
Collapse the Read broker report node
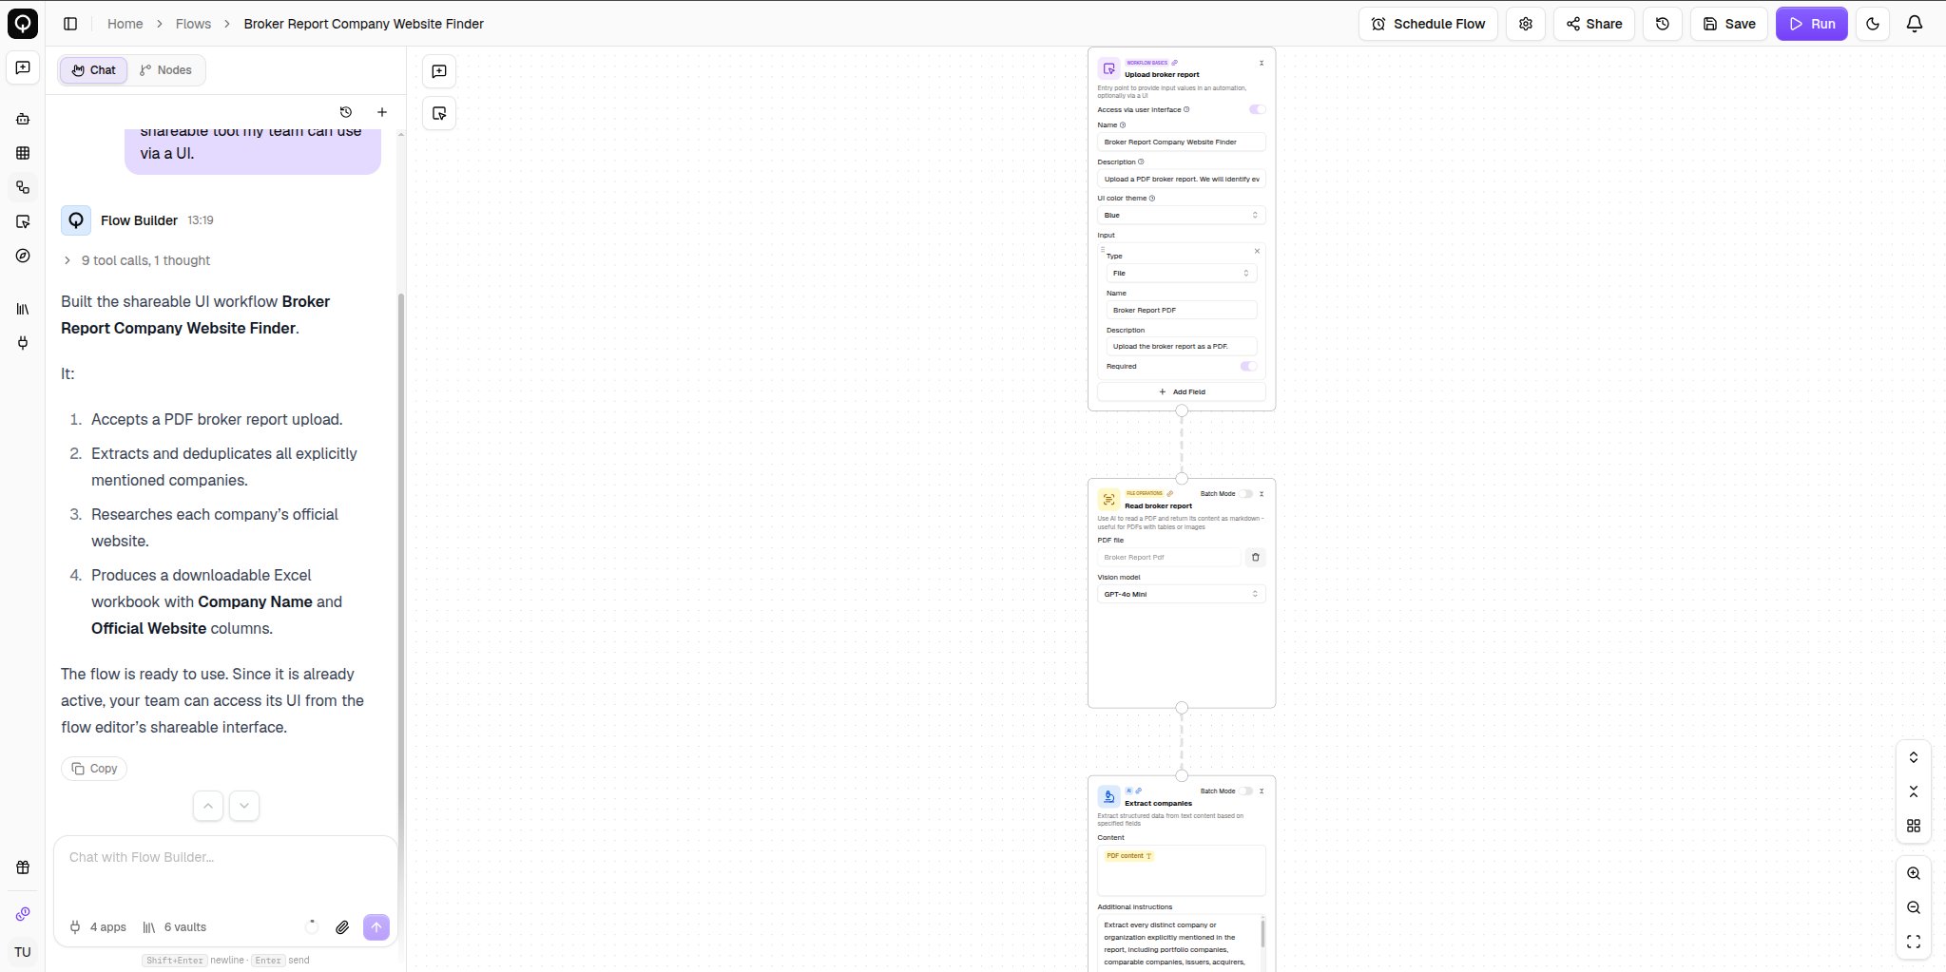(1262, 494)
